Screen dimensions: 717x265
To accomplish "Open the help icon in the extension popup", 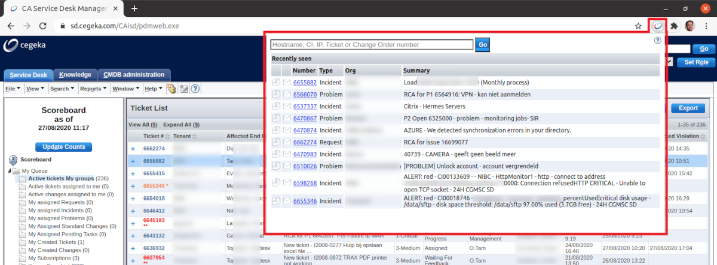I will point(658,41).
